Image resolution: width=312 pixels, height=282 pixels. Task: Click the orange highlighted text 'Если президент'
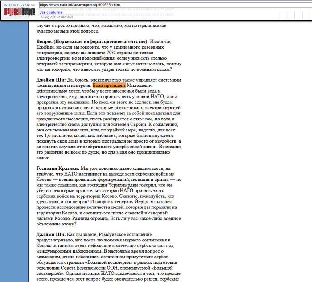(x=109, y=86)
